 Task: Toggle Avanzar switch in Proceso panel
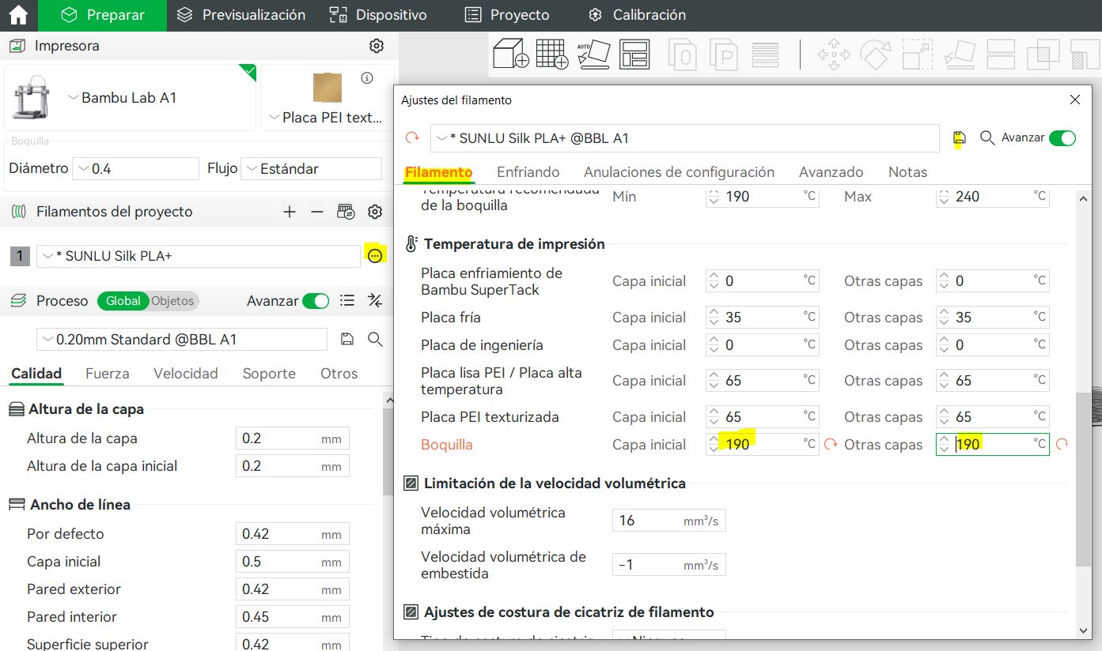[316, 301]
